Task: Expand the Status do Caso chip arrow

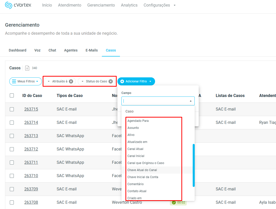Action: point(83,81)
